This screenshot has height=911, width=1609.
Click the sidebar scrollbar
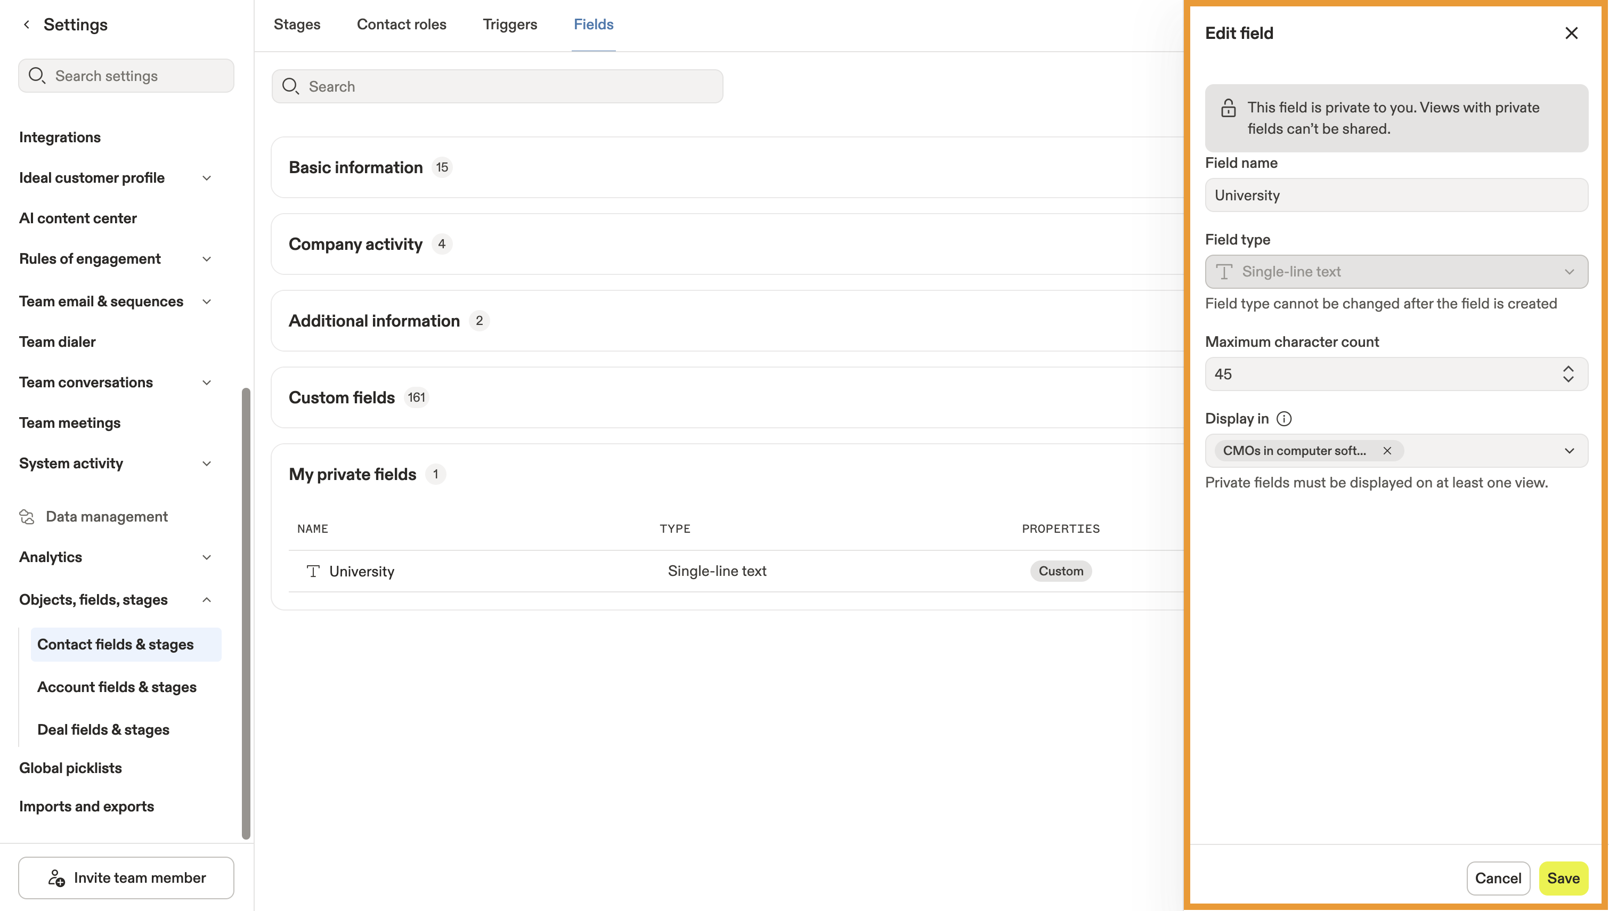(x=246, y=613)
